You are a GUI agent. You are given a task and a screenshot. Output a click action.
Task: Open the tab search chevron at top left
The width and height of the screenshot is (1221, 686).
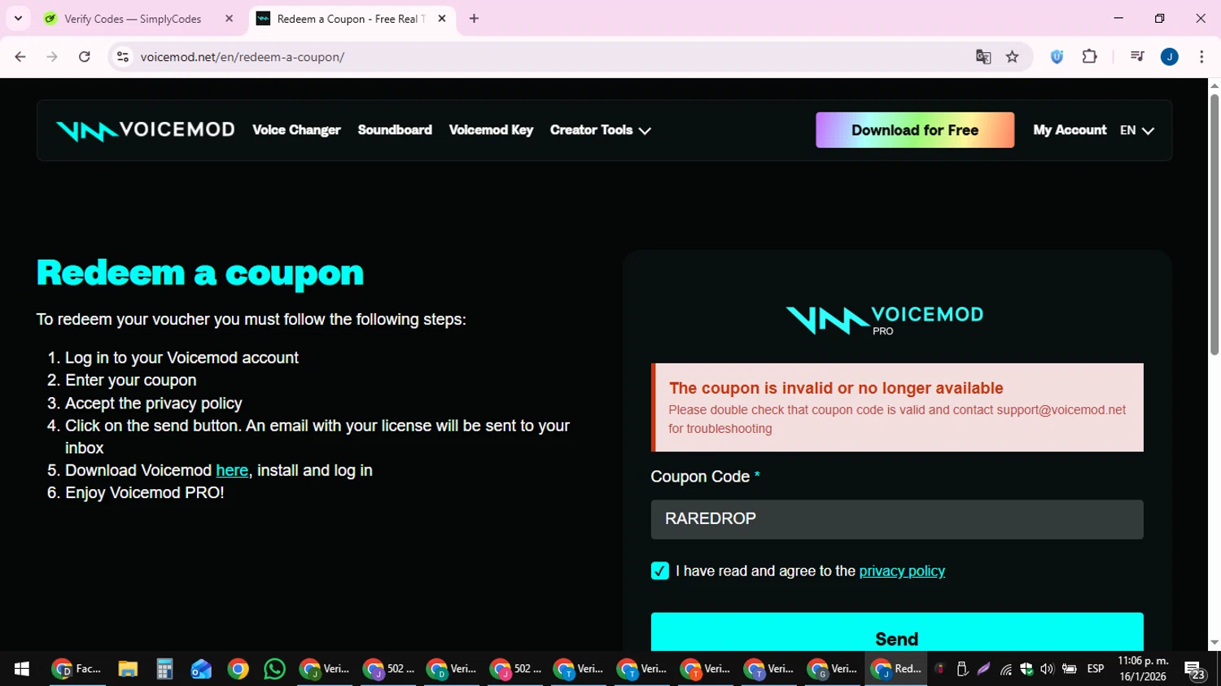click(18, 18)
